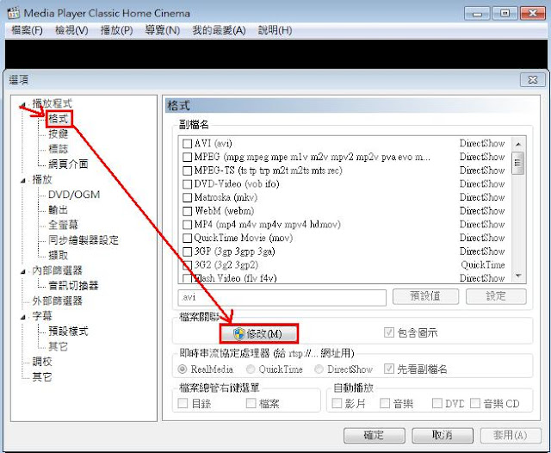Select 擷取 in the options tree

point(59,255)
